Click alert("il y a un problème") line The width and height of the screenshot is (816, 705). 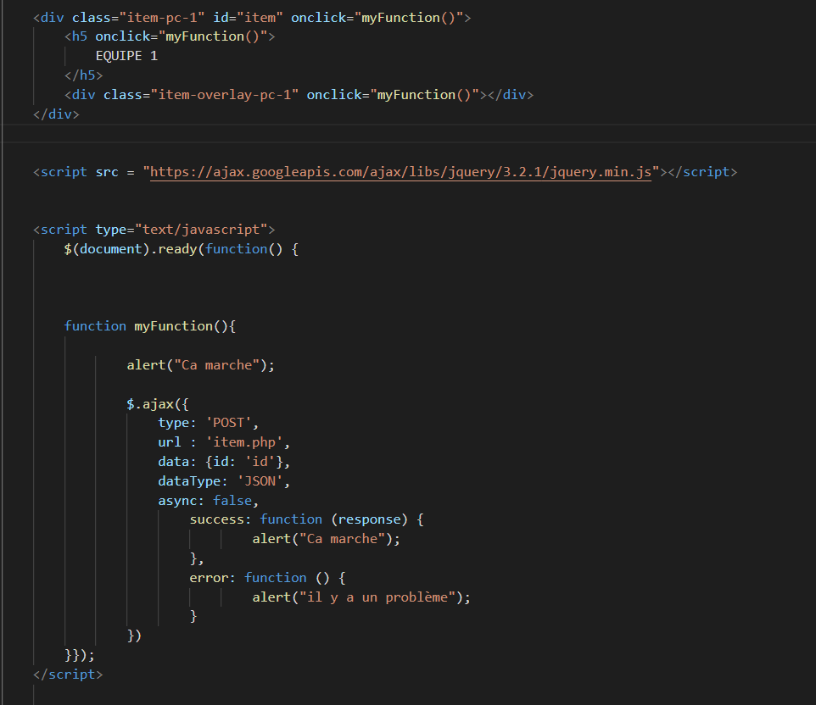[361, 597]
